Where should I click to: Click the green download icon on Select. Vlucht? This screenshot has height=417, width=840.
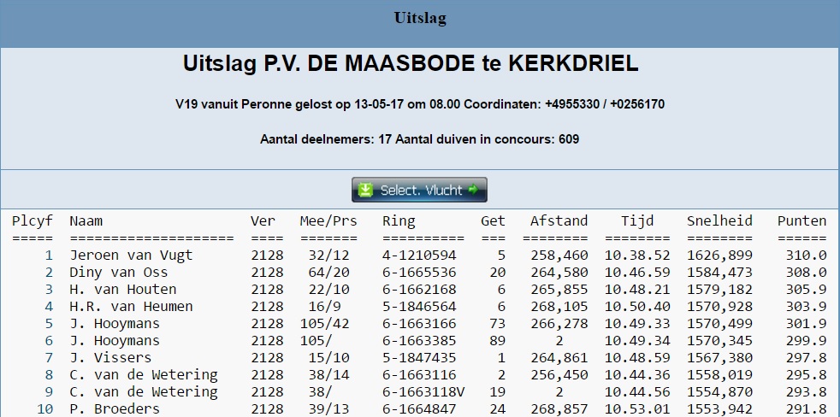[x=365, y=191]
